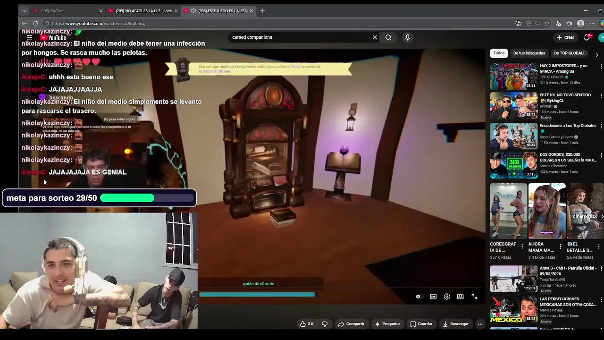Open the 'AHORA MAMA MA...' short
The height and width of the screenshot is (340, 604).
point(546,211)
